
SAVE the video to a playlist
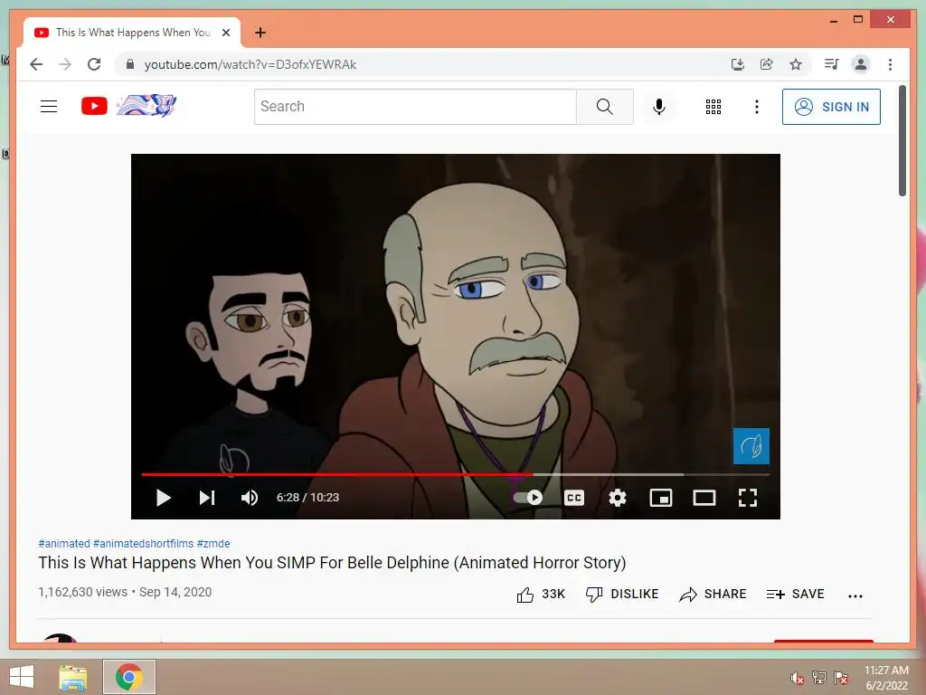(795, 594)
